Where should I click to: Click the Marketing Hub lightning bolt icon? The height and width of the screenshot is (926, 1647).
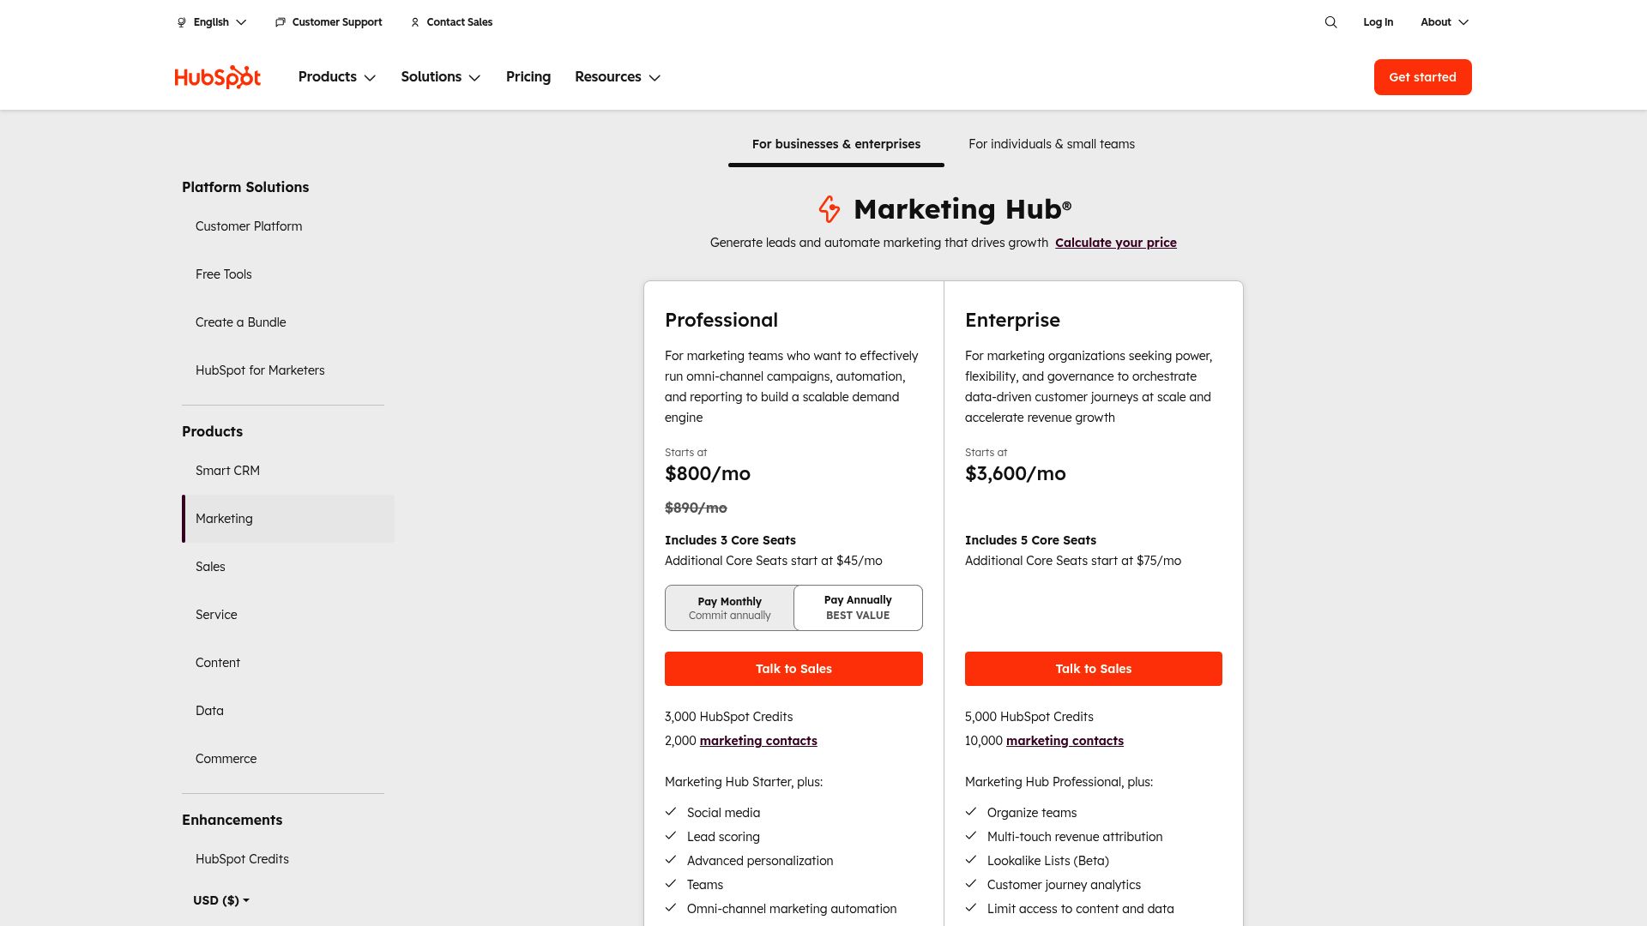829,209
